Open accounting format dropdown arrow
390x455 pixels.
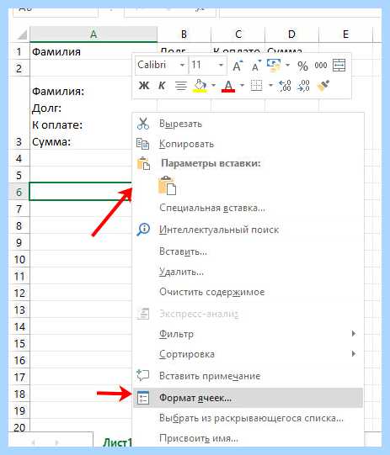click(288, 65)
